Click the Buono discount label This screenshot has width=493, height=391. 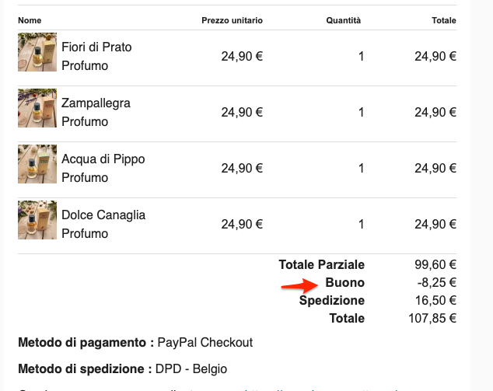click(344, 283)
